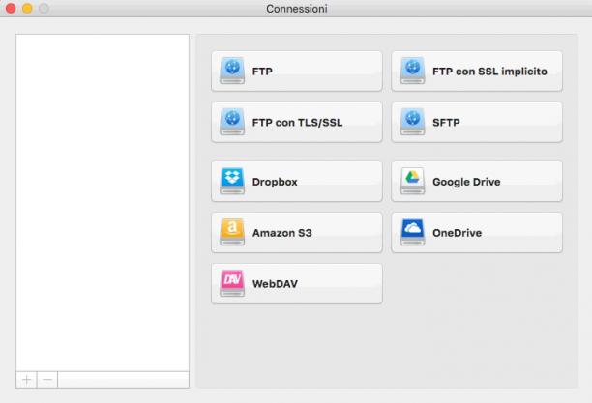Click the OneDrive cloud icon
The height and width of the screenshot is (403, 592).
click(413, 232)
